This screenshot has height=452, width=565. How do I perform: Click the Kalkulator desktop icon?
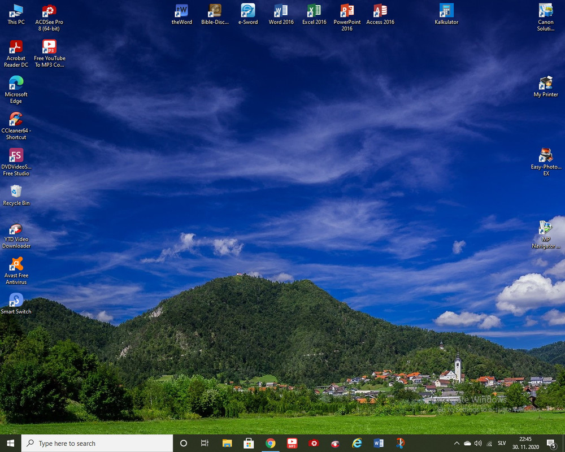click(x=446, y=15)
